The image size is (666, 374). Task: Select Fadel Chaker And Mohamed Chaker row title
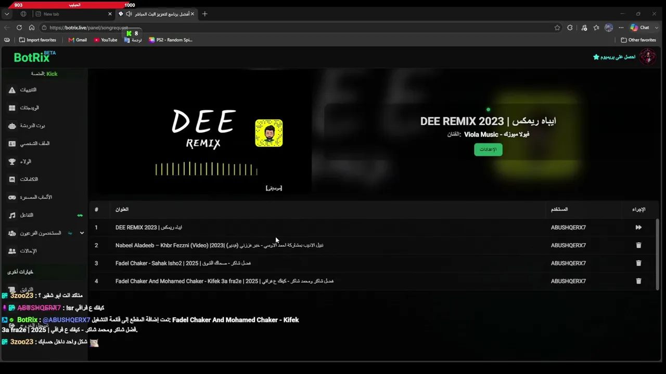pyautogui.click(x=224, y=281)
